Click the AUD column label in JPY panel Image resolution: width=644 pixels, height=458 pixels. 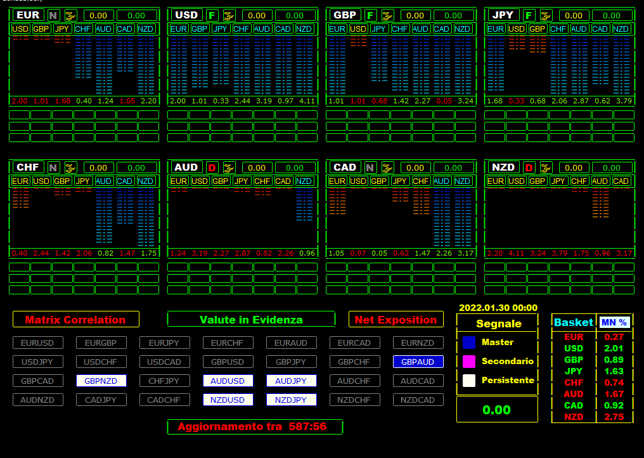click(x=579, y=29)
